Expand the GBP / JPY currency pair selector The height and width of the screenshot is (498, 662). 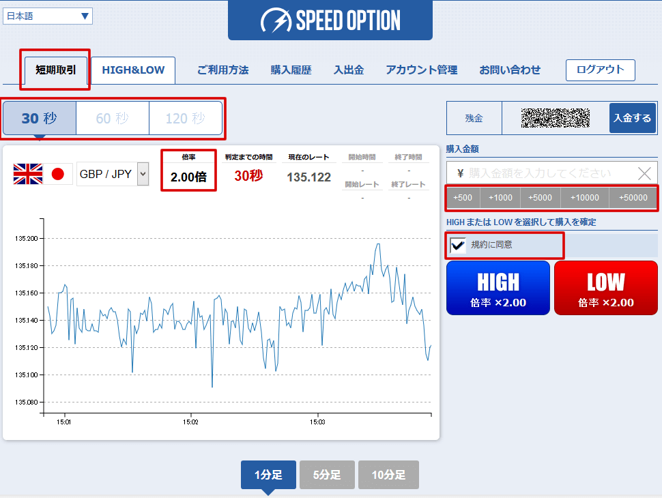pyautogui.click(x=113, y=174)
